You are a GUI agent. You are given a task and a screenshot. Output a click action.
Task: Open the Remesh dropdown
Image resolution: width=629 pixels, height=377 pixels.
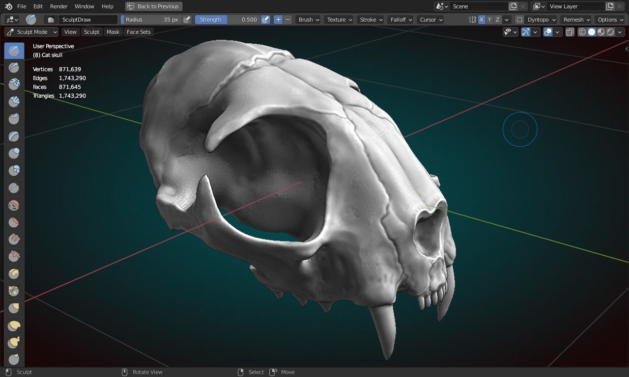(575, 20)
